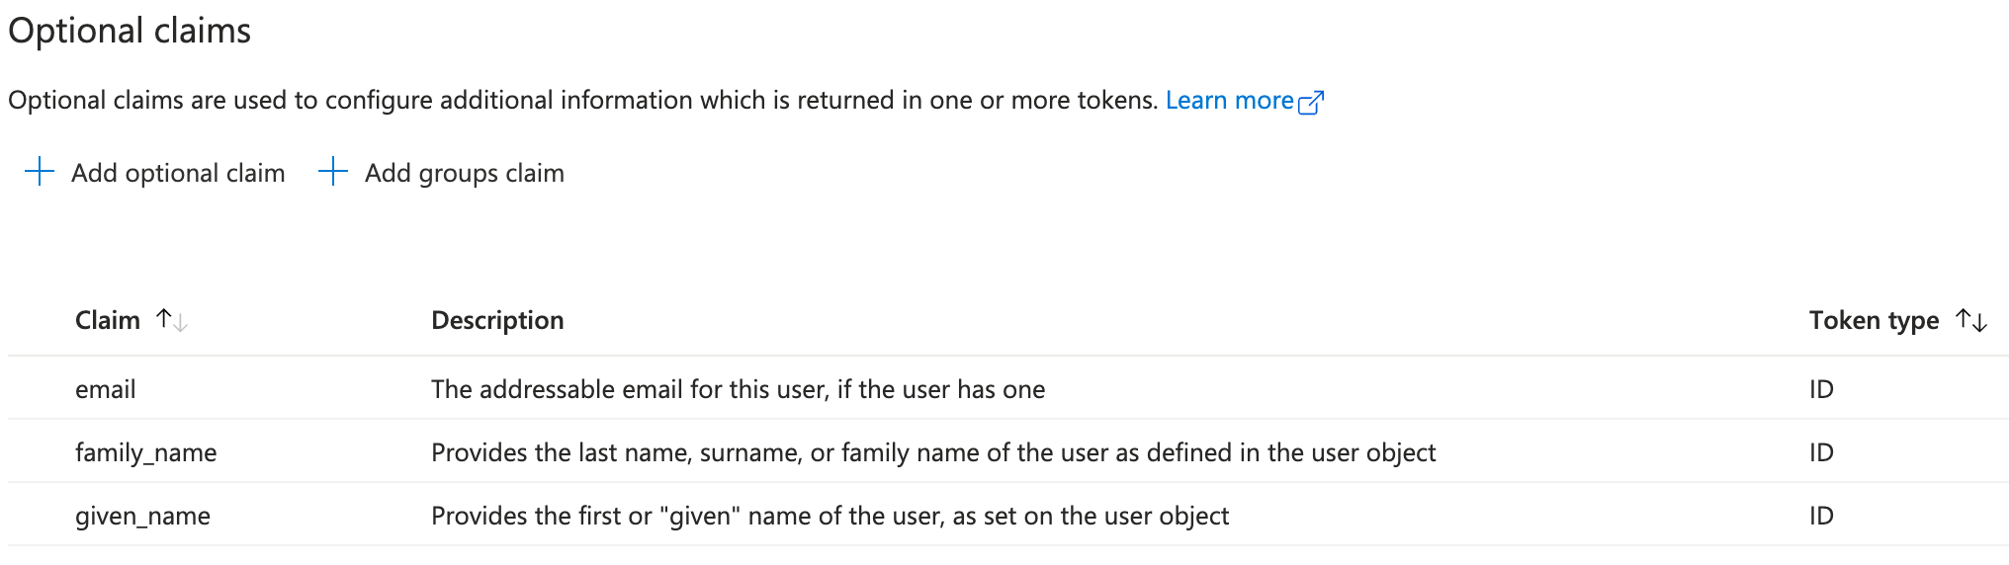Image resolution: width=2009 pixels, height=565 pixels.
Task: Select the email claim name
Action: (x=106, y=389)
